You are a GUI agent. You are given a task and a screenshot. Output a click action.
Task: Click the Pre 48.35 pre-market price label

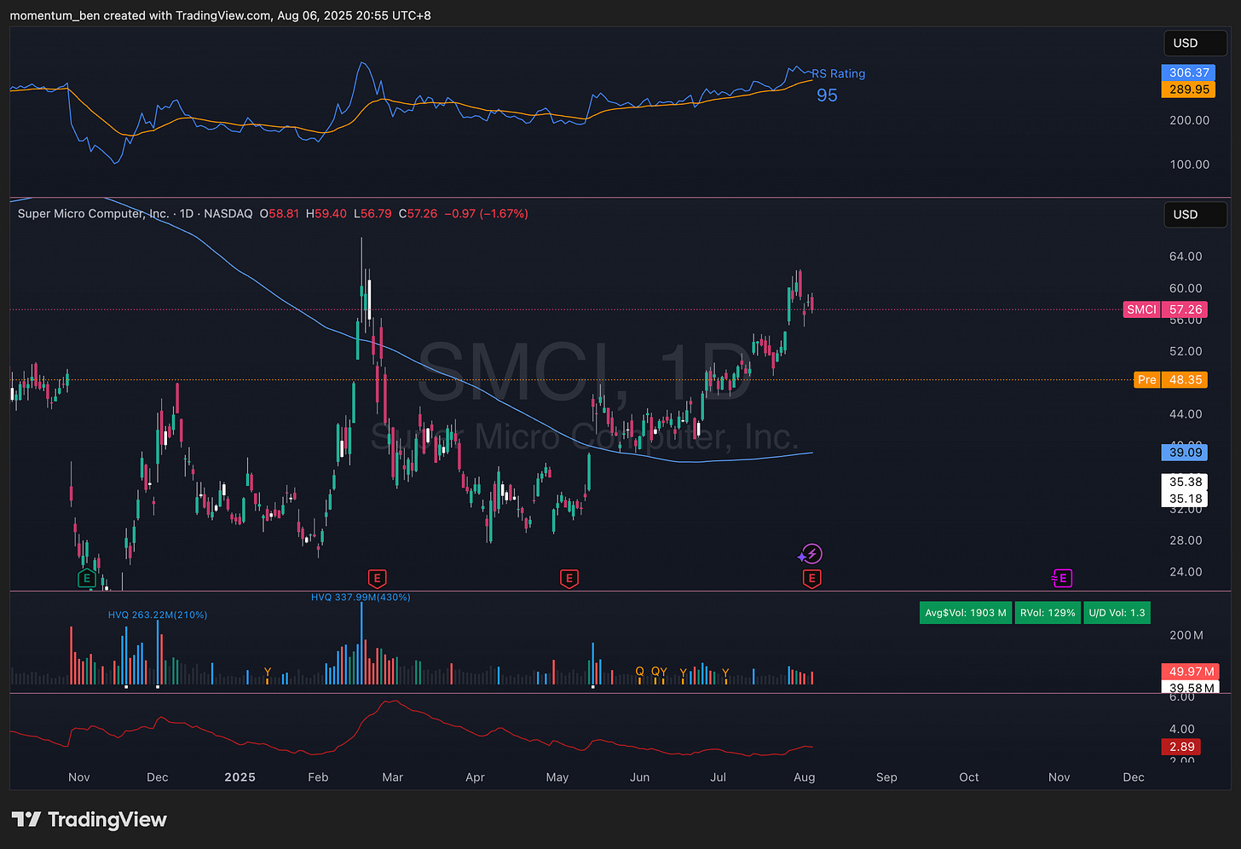(1170, 379)
